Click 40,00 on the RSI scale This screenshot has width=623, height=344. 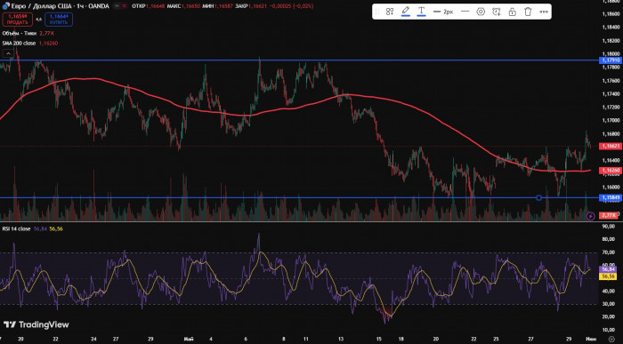point(609,292)
